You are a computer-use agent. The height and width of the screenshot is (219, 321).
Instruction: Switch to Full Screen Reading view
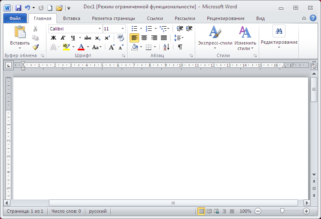click(x=209, y=211)
